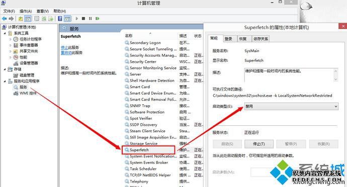This screenshot has width=347, height=187.
Task: Open the 操作(A) menu
Action: coord(26,11)
